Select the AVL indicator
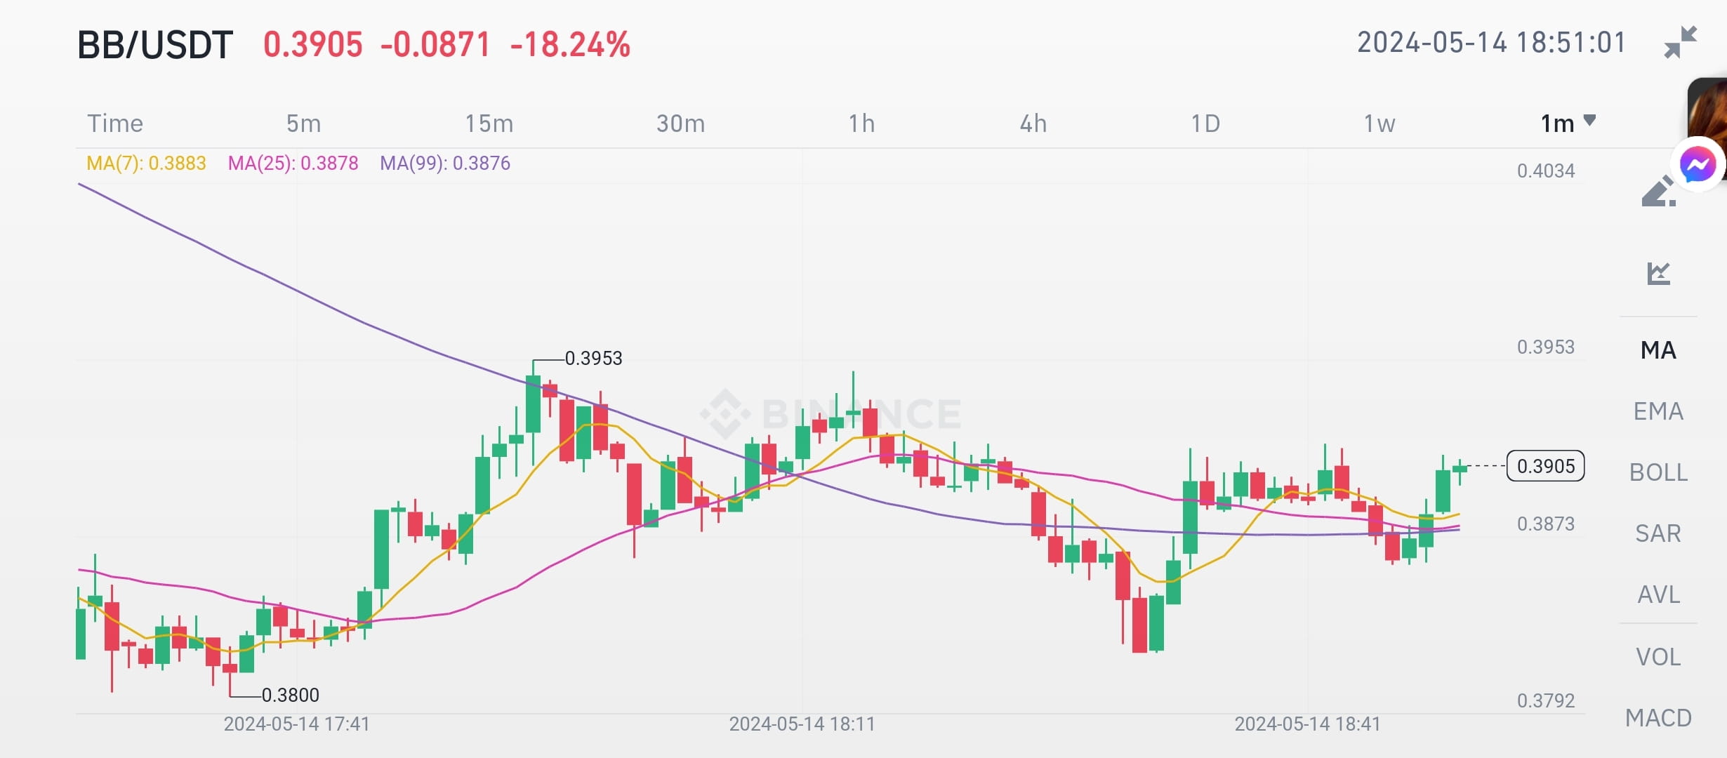 tap(1659, 594)
